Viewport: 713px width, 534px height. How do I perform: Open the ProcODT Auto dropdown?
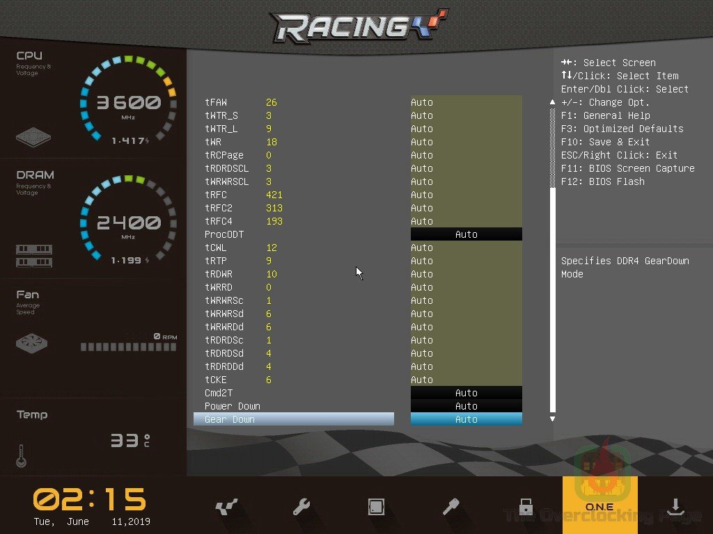pos(466,234)
